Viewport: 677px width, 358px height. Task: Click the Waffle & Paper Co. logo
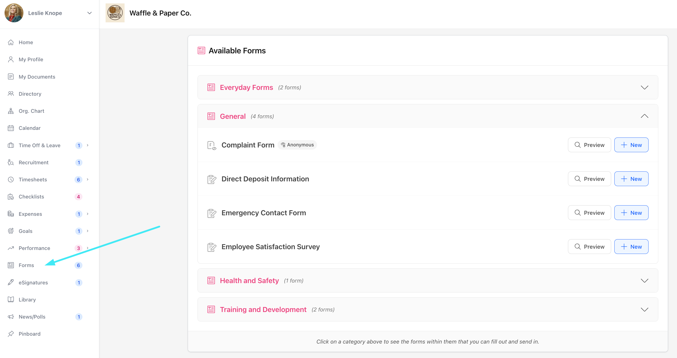(x=115, y=13)
